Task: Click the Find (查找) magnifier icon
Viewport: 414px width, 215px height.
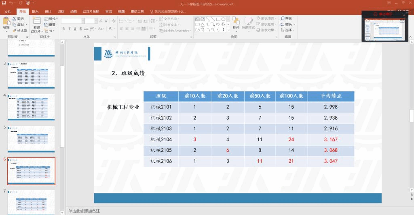Action: click(x=283, y=19)
